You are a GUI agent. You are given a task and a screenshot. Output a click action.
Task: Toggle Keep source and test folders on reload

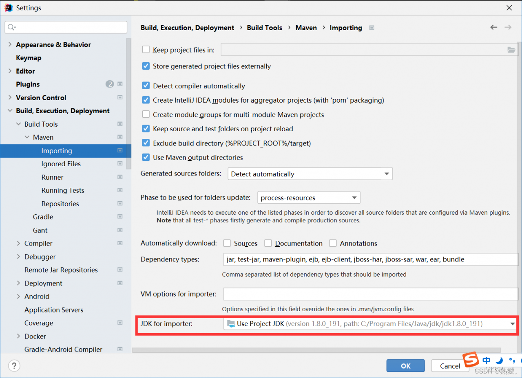146,129
